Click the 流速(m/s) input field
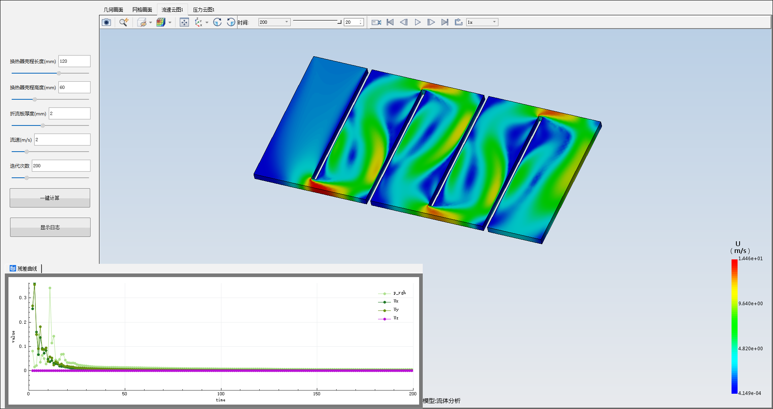This screenshot has height=409, width=773. (62, 140)
